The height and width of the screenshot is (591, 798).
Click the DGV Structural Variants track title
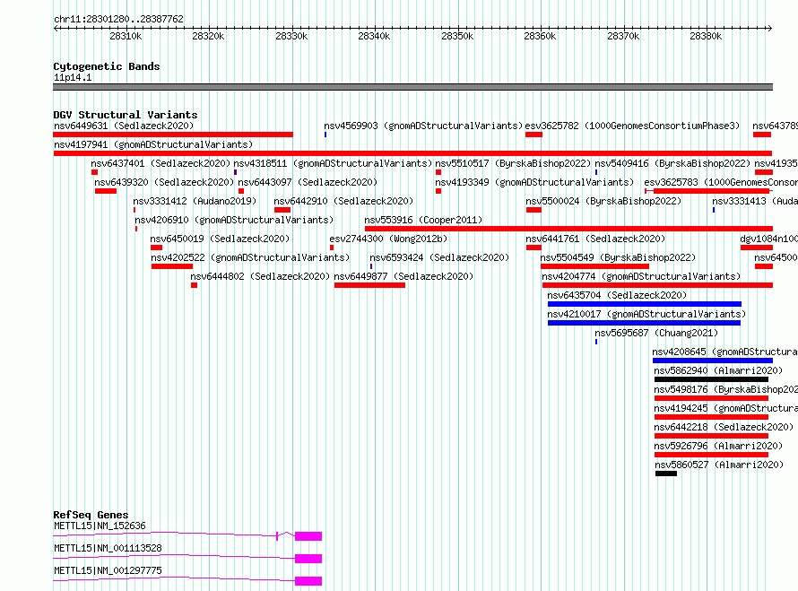click(126, 115)
